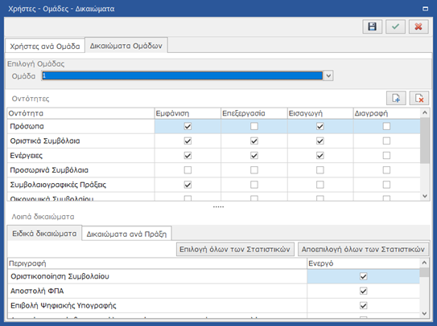Click the window restore icon in title bar
This screenshot has width=437, height=326.
click(425, 9)
